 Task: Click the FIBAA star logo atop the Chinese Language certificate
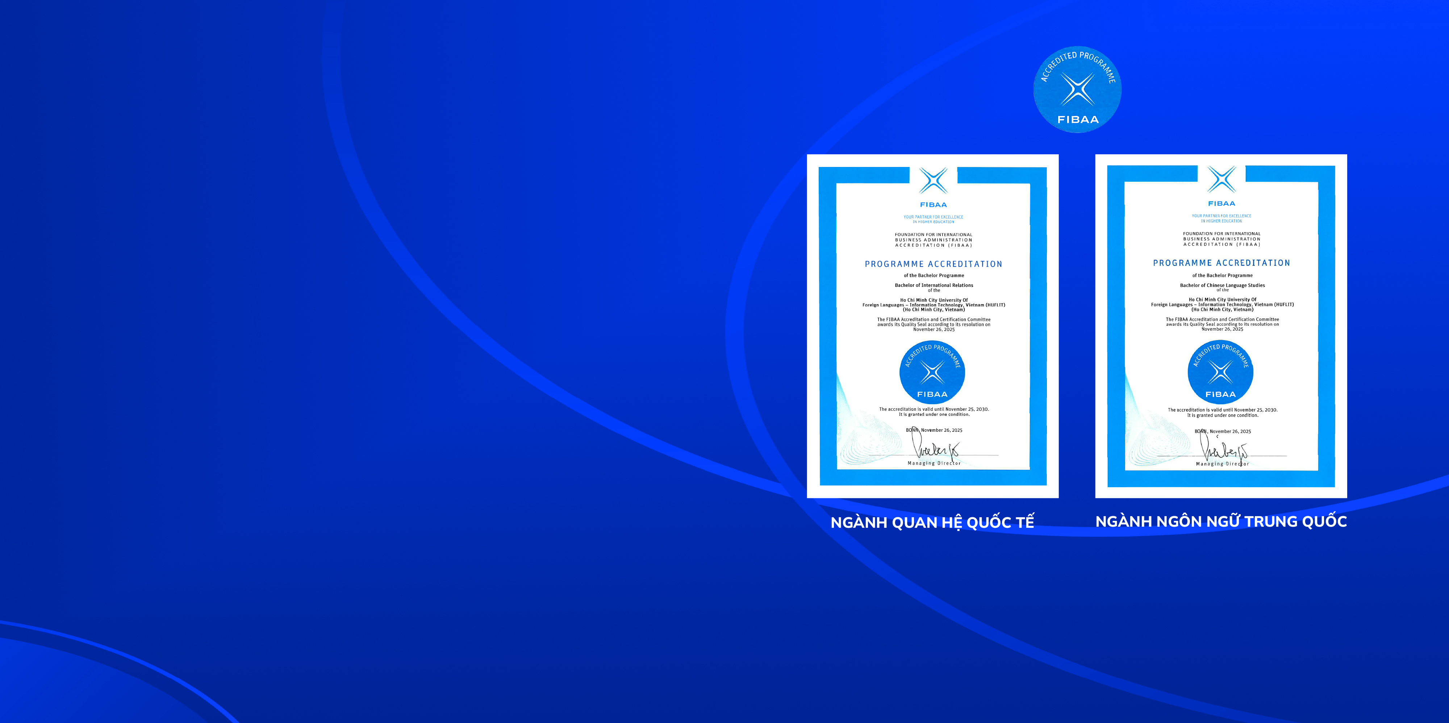click(x=1222, y=180)
